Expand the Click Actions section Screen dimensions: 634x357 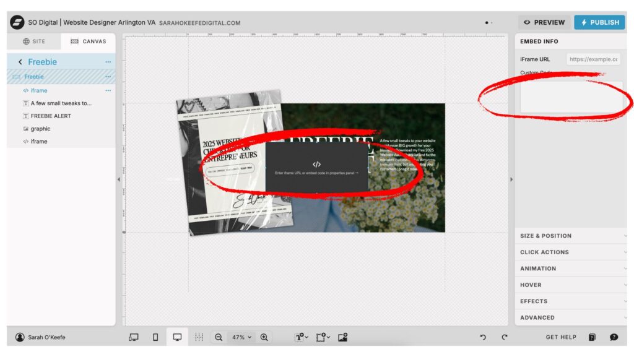[x=570, y=252]
